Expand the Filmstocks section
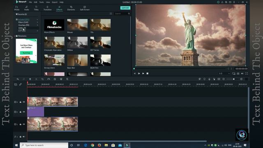The width and height of the screenshot is (263, 148). (x=15, y=36)
